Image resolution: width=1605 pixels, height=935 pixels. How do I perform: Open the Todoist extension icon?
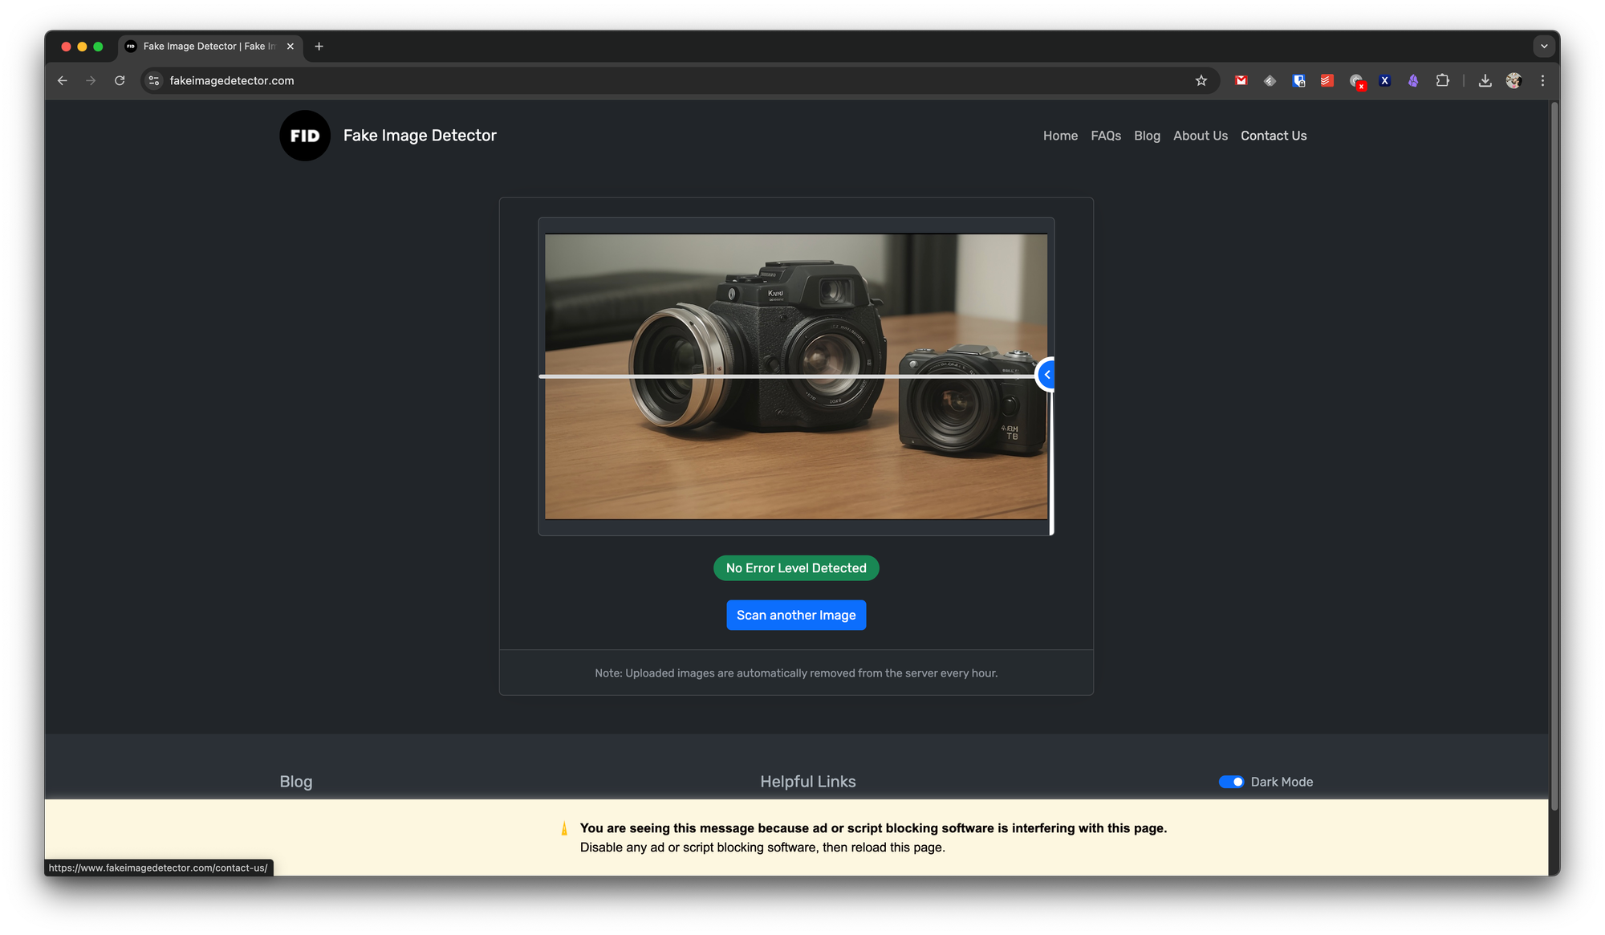pyautogui.click(x=1327, y=80)
